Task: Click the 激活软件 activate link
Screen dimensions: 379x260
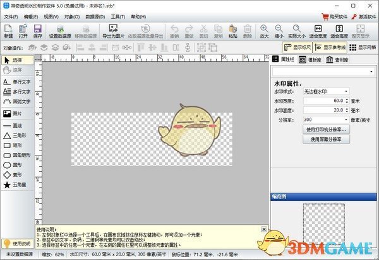Action: point(364,16)
